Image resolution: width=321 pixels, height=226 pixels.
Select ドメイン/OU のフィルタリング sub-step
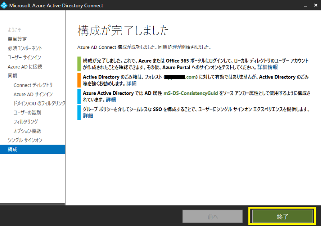point(39,103)
